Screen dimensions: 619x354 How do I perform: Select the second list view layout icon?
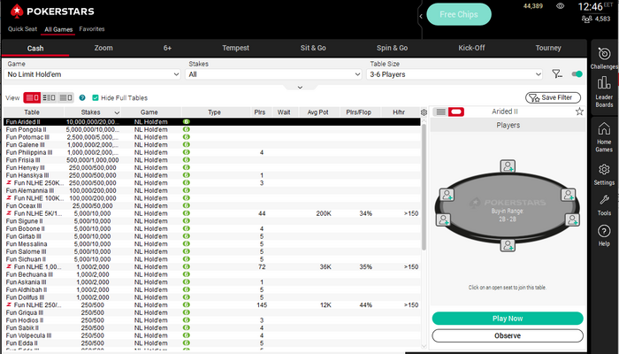point(49,97)
